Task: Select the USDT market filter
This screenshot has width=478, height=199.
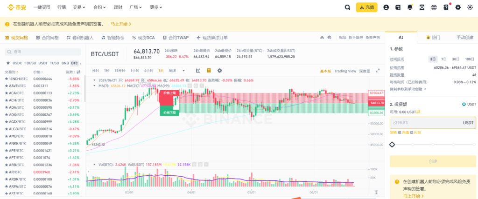Action: [43, 63]
